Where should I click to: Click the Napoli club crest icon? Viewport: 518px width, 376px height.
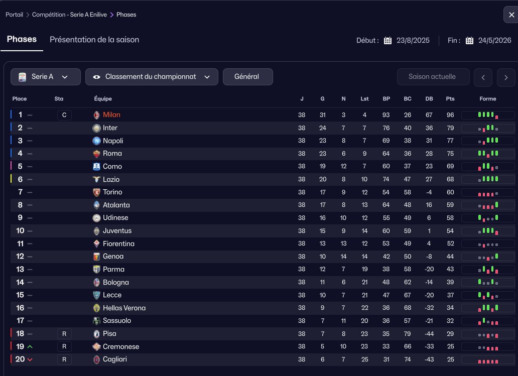tap(96, 141)
